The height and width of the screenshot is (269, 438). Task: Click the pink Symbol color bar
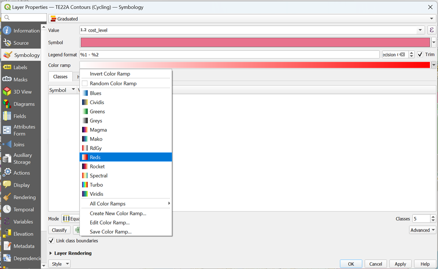255,43
